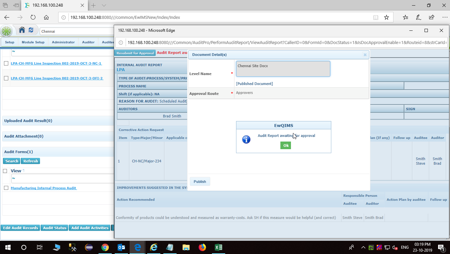This screenshot has width=450, height=254.
Task: Click the Audit Status button
Action: coord(55,228)
